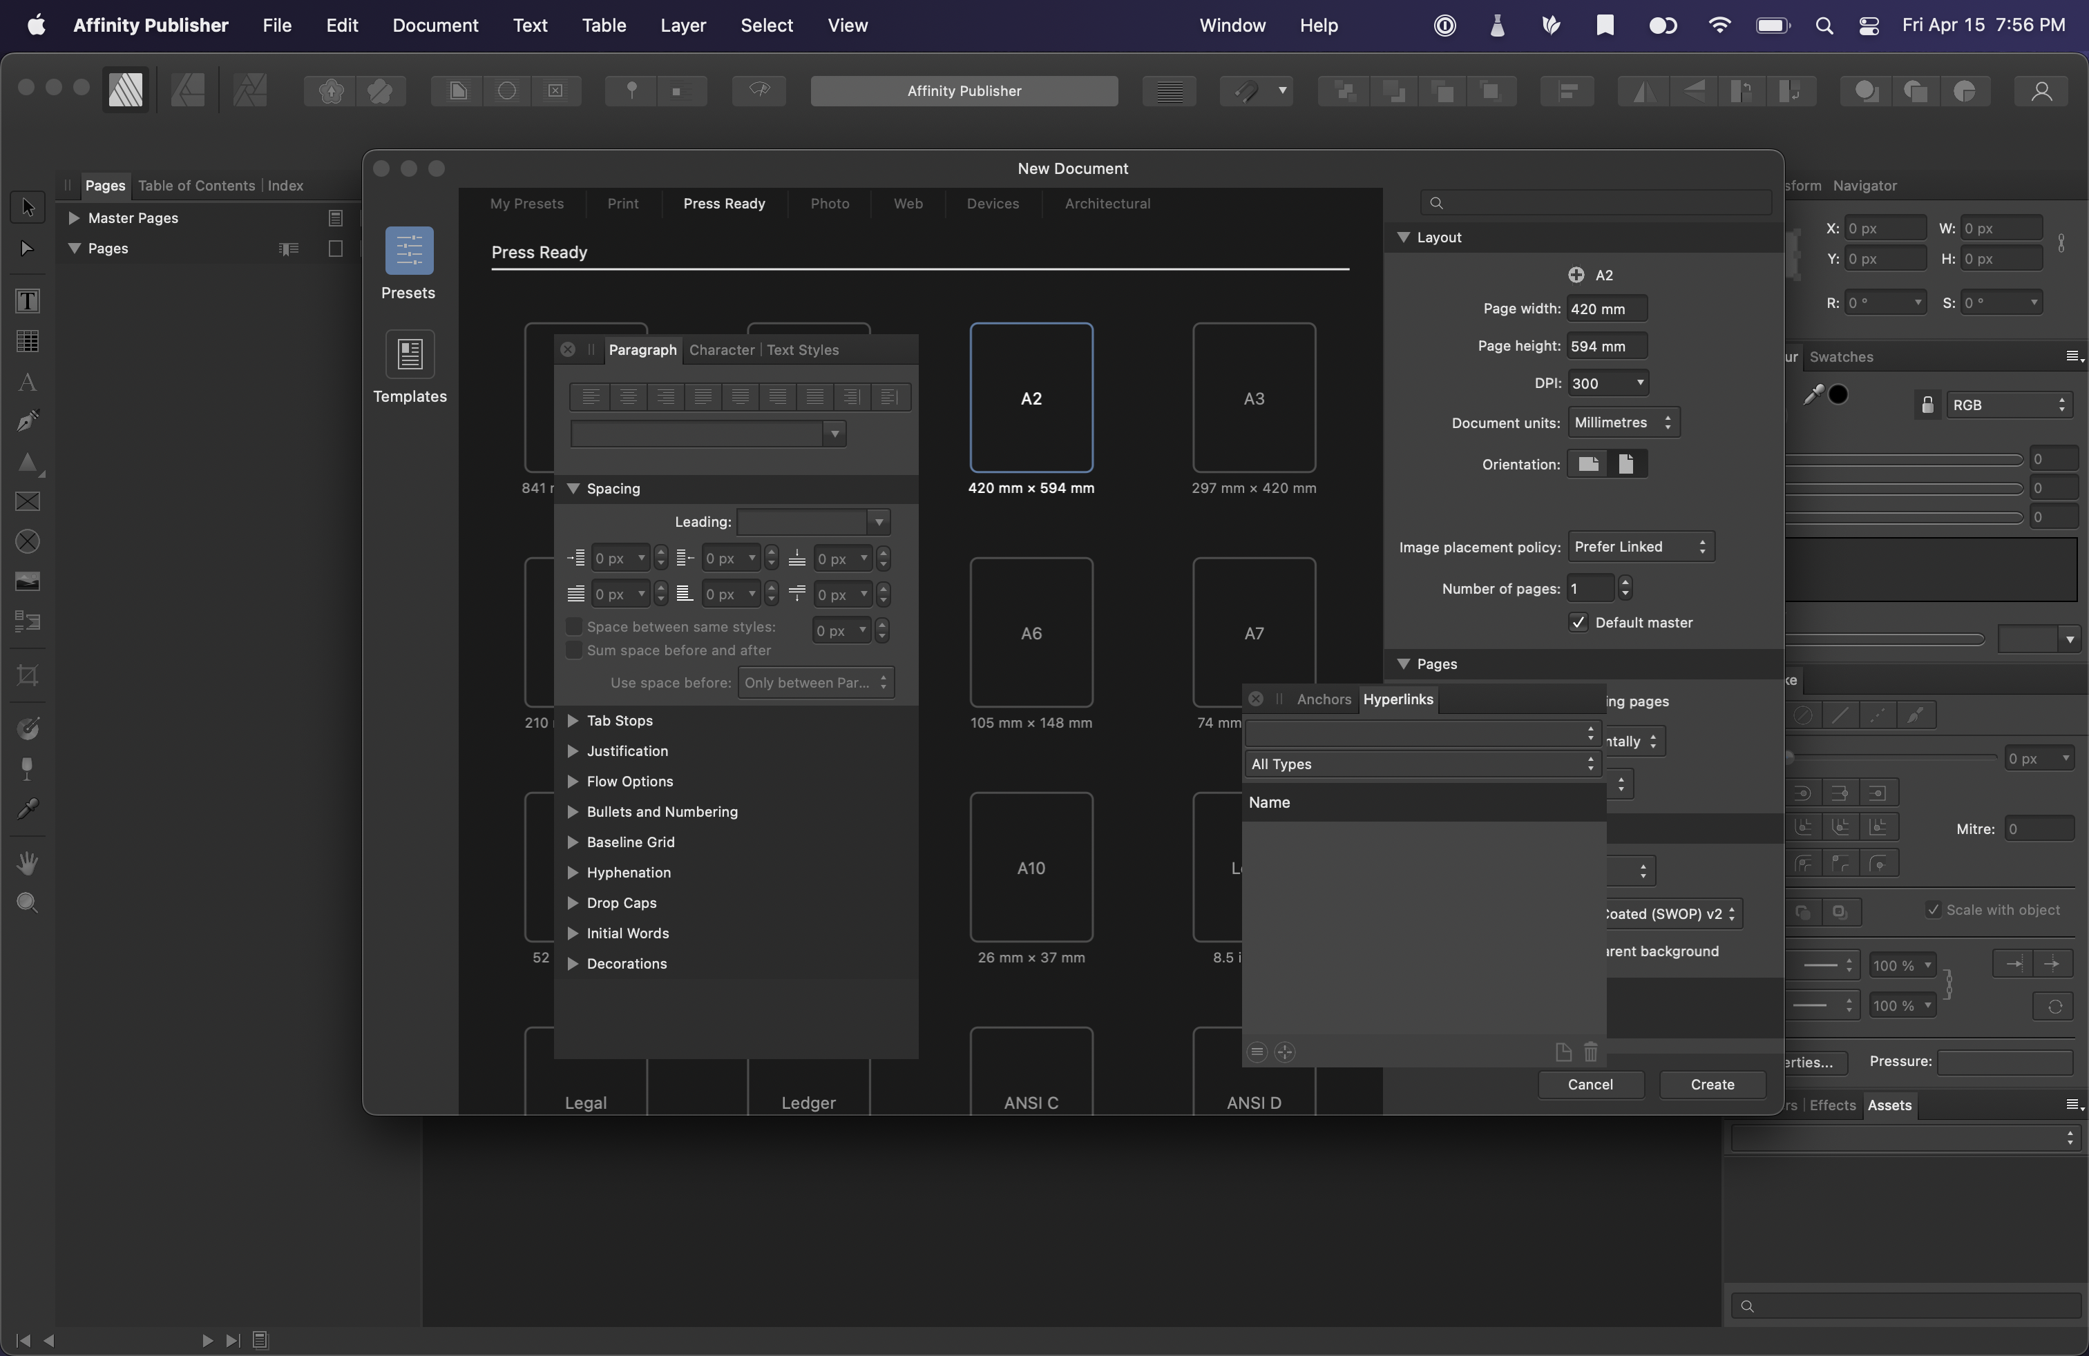The height and width of the screenshot is (1356, 2089).
Task: Select the Colour Picker tool
Action: point(27,808)
